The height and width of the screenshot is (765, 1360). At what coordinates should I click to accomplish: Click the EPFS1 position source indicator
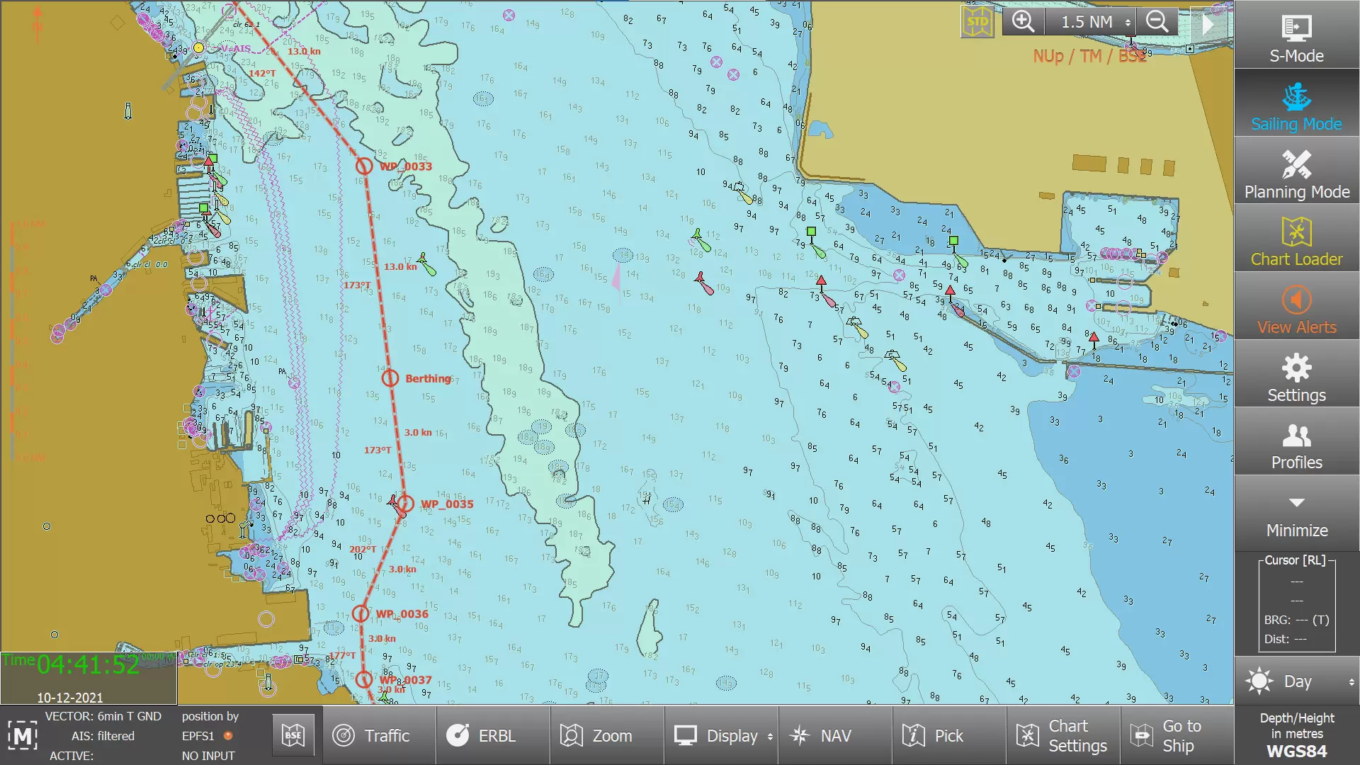(x=207, y=736)
